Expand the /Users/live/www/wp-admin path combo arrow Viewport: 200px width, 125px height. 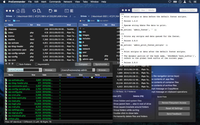coord(94,70)
